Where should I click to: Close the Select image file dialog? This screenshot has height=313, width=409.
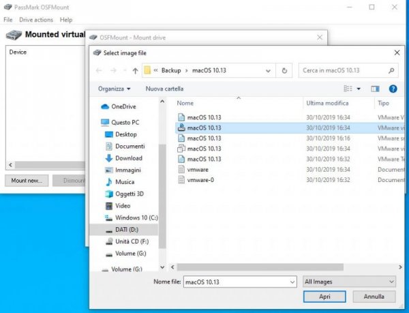coord(397,53)
